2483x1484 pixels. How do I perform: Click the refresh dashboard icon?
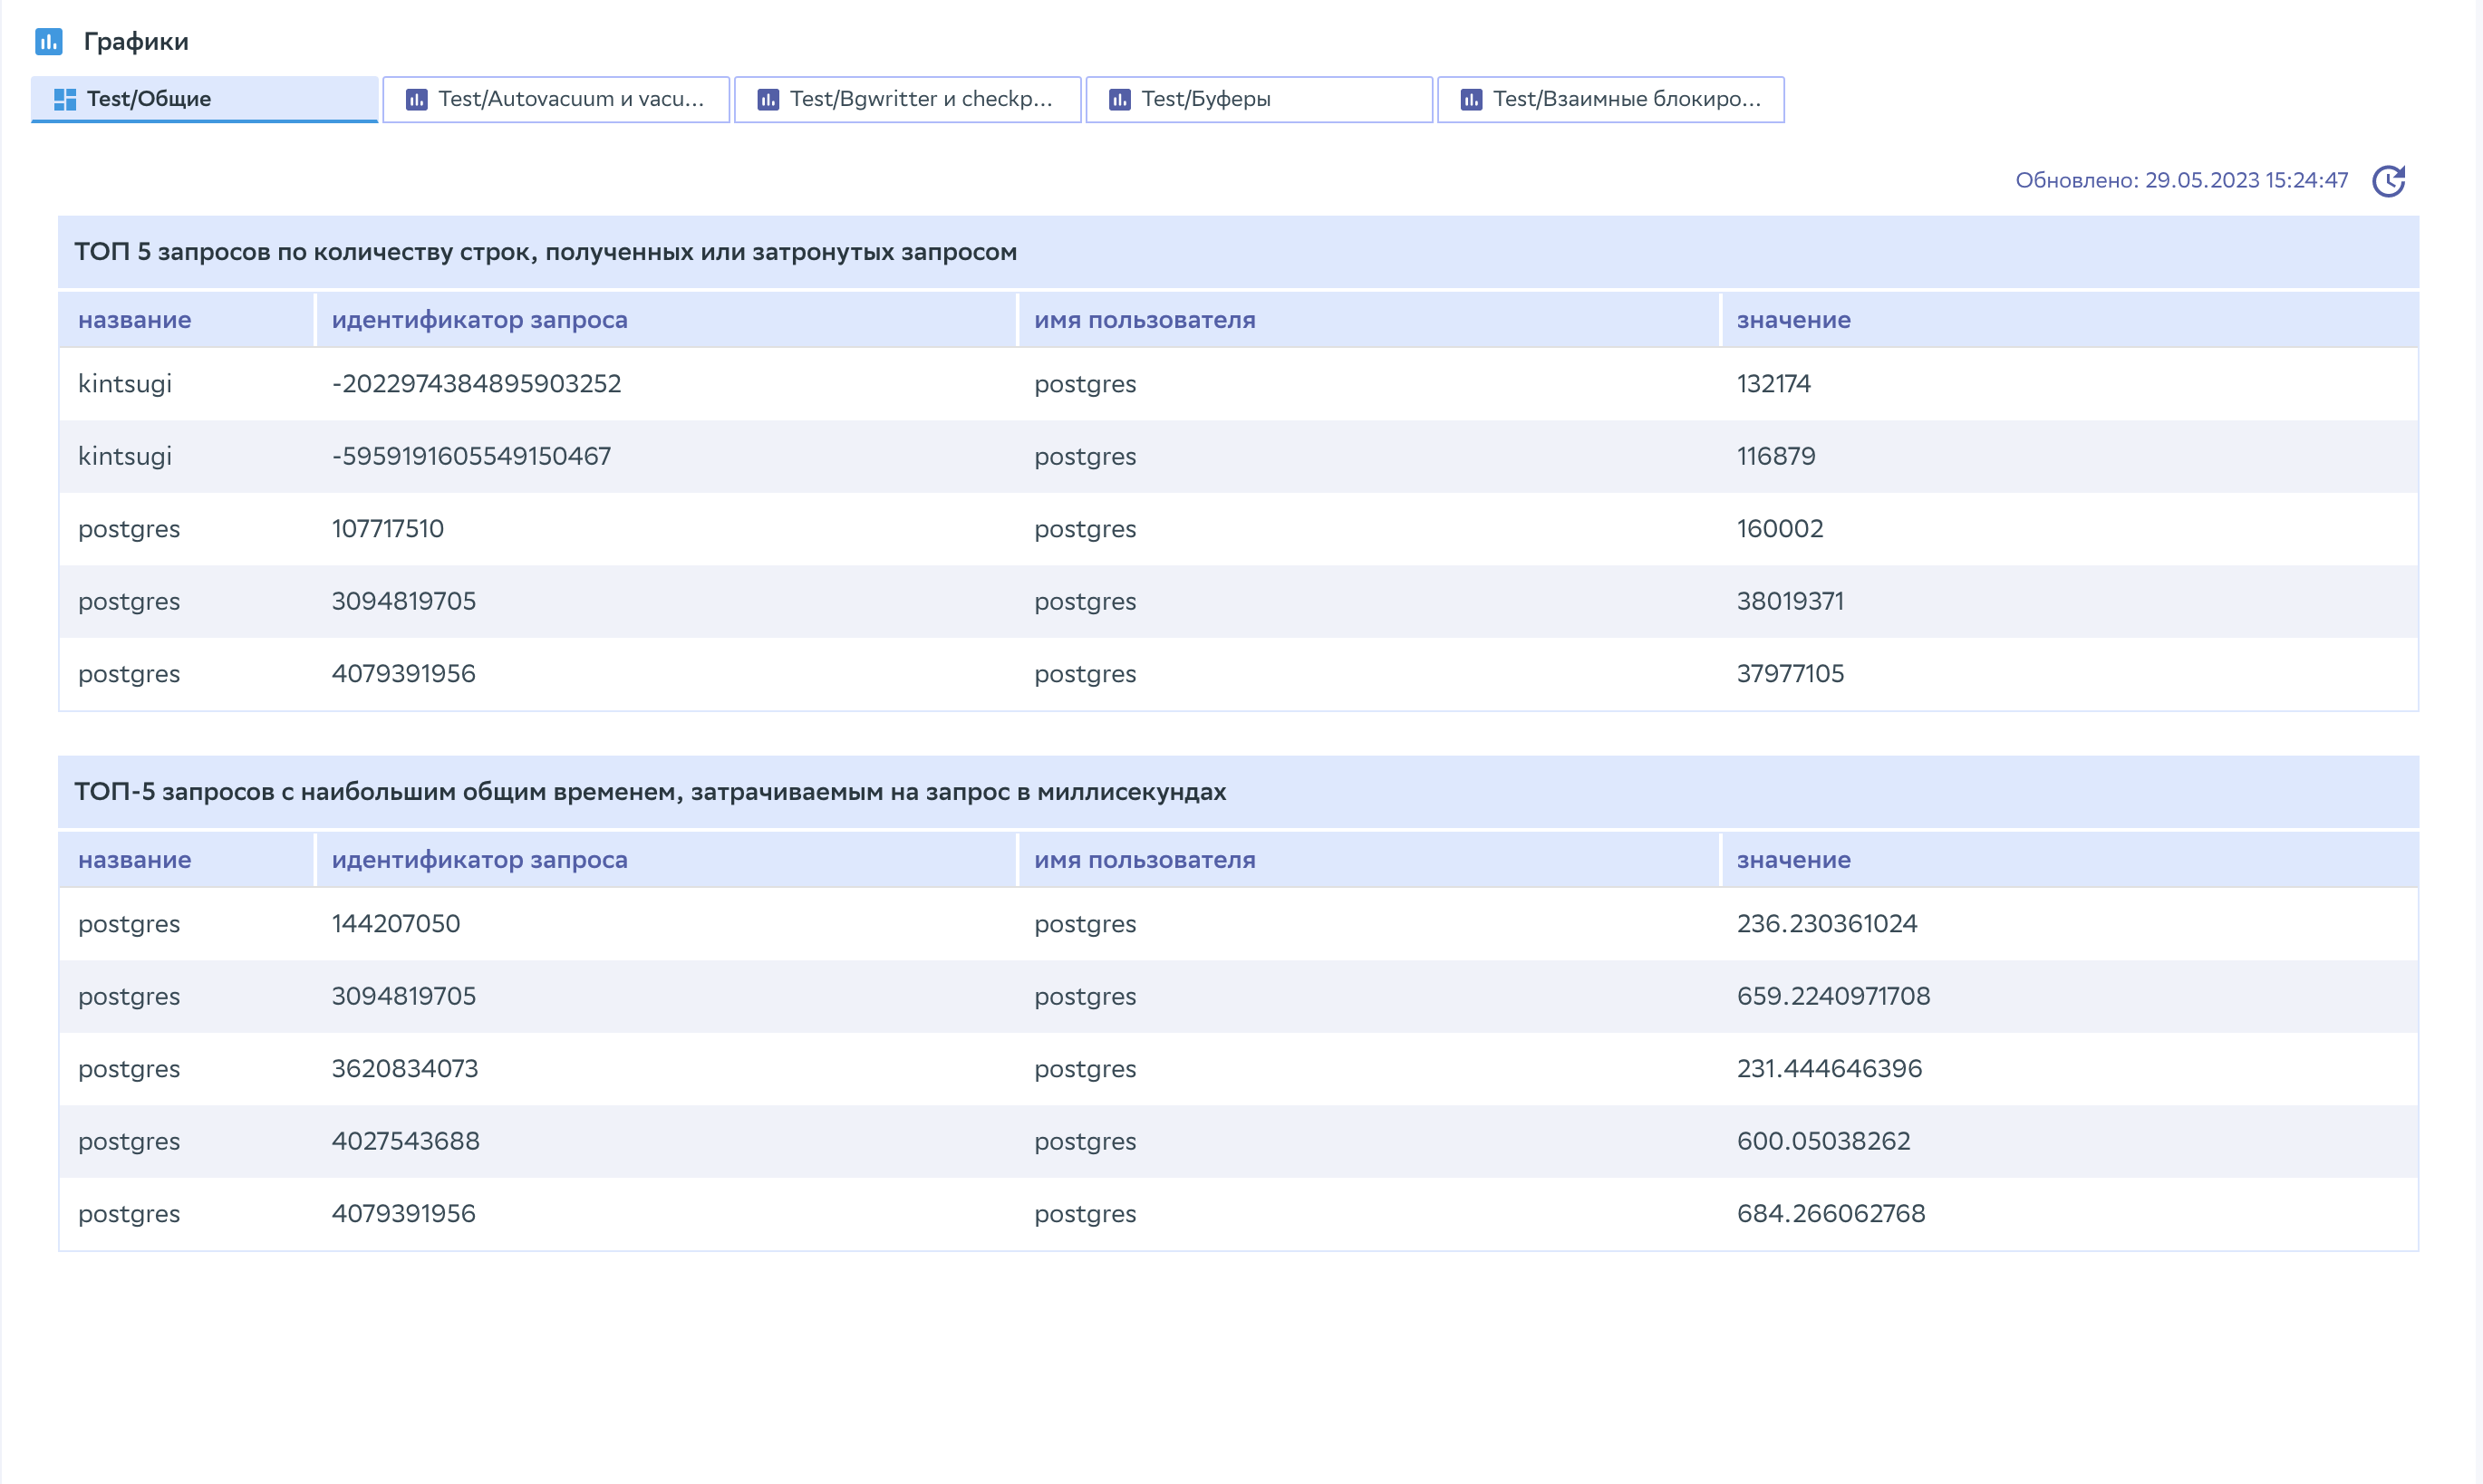(x=2388, y=181)
